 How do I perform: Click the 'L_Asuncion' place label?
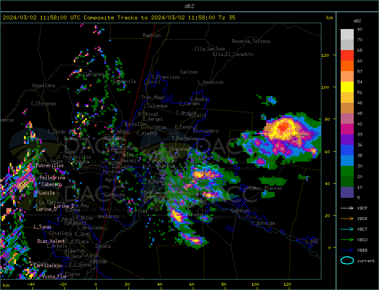click(x=211, y=82)
